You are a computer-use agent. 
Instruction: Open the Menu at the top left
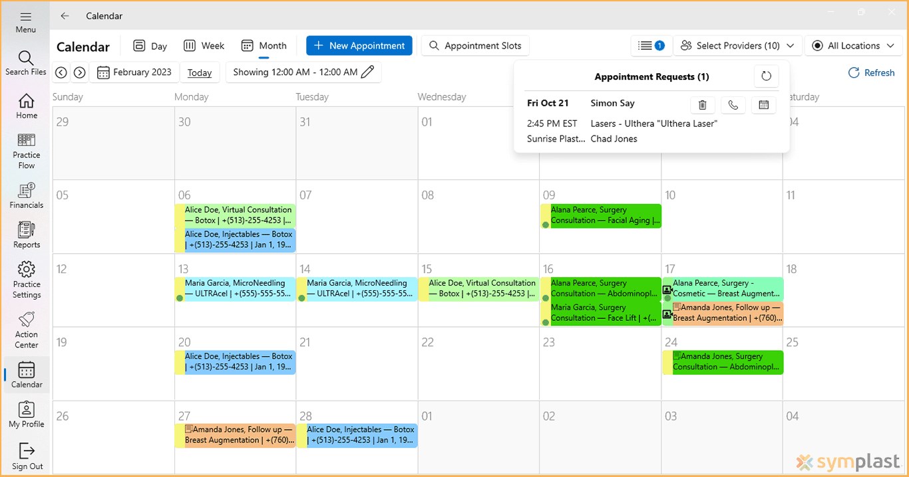(x=25, y=21)
